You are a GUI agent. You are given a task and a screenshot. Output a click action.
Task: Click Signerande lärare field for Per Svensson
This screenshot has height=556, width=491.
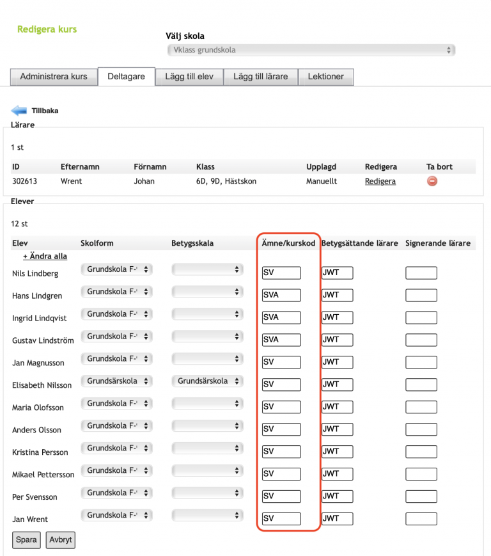point(421,496)
